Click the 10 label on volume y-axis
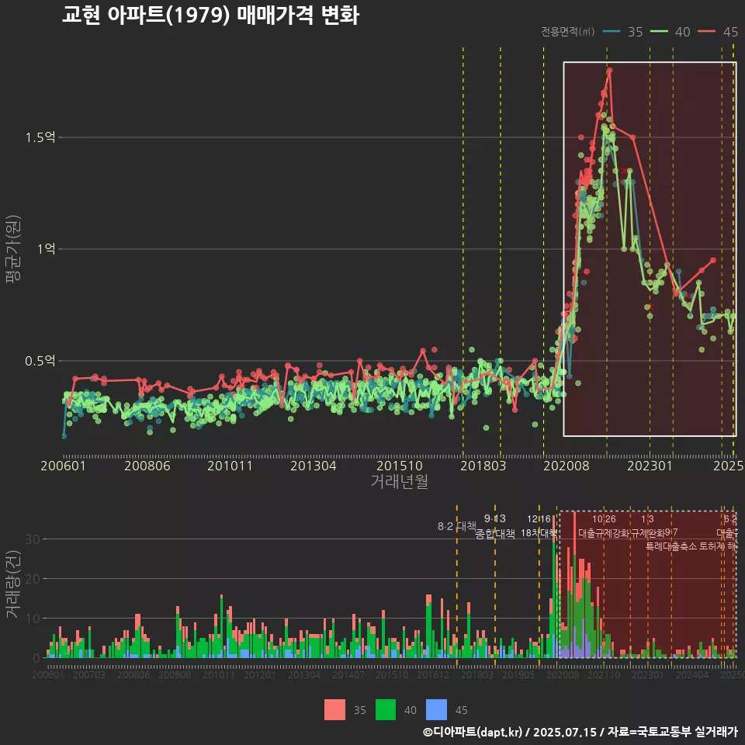 pyautogui.click(x=33, y=619)
